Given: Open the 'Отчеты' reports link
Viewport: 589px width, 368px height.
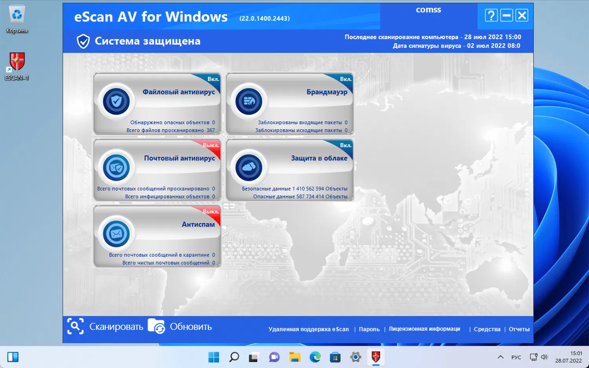Looking at the screenshot, I should [519, 329].
